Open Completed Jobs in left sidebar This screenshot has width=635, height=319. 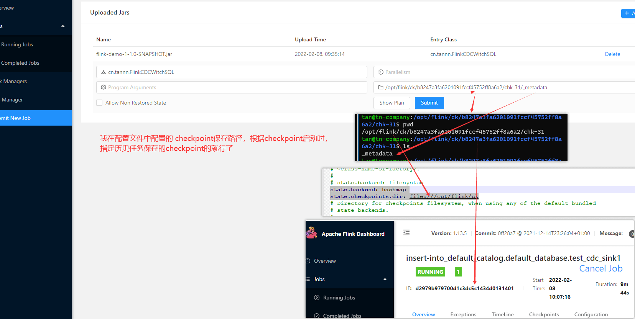tap(20, 63)
